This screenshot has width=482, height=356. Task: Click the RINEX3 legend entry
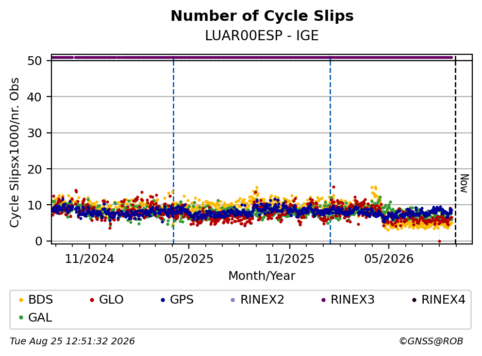click(348, 300)
